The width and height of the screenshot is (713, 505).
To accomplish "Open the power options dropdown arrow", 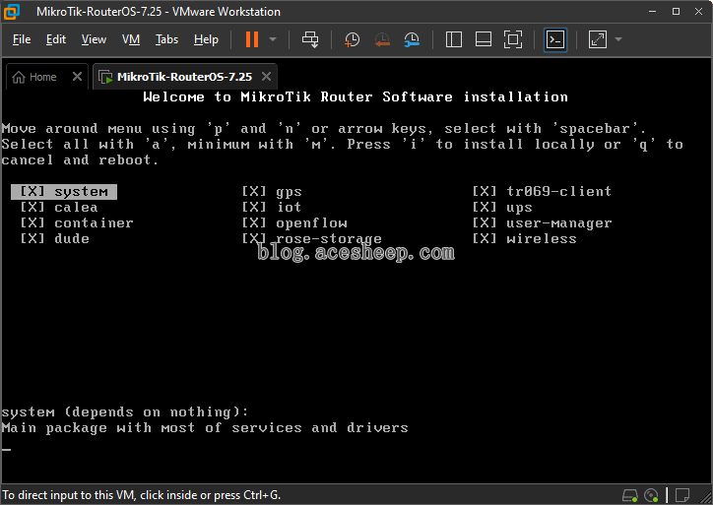I will (273, 39).
